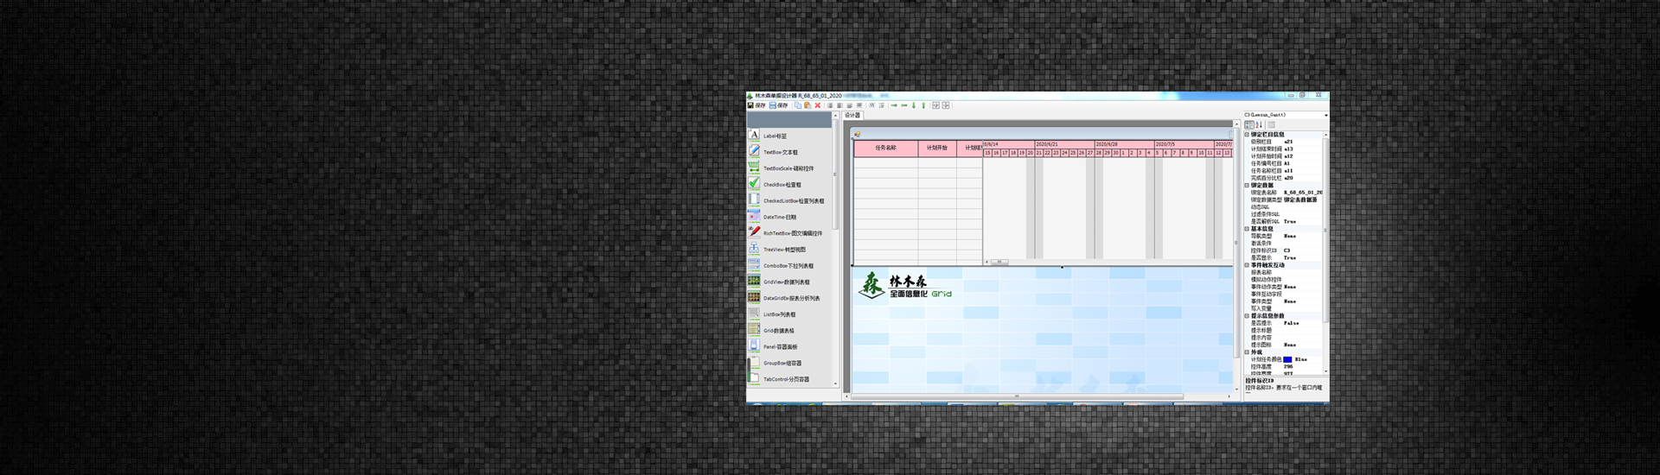
Task: Click the Gantt chart horizontal scrollbar thumb
Action: (x=999, y=262)
